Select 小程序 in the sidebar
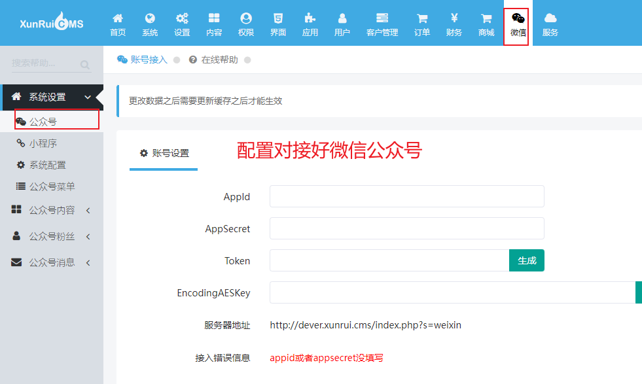Viewport: 642px width, 384px height. click(52, 143)
